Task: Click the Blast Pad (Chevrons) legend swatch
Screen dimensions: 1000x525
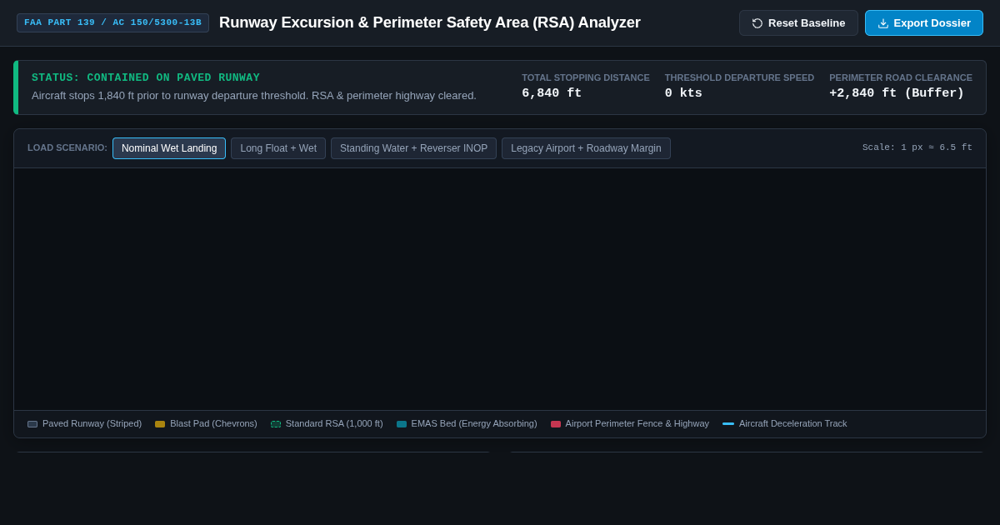Action: (160, 424)
